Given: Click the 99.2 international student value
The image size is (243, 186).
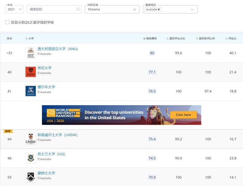Looking at the screenshot, I should coord(179,139).
